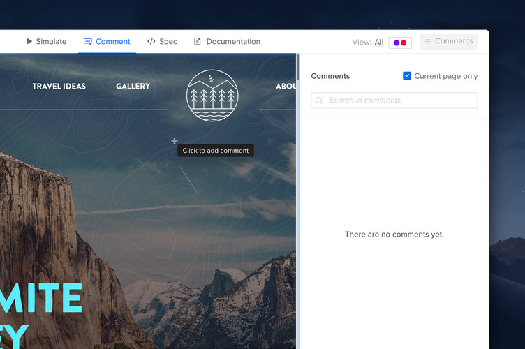Click the search magnifier icon
525x349 pixels.
pos(319,101)
